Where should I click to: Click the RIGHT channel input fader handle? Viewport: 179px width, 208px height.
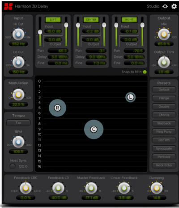[x=116, y=25]
